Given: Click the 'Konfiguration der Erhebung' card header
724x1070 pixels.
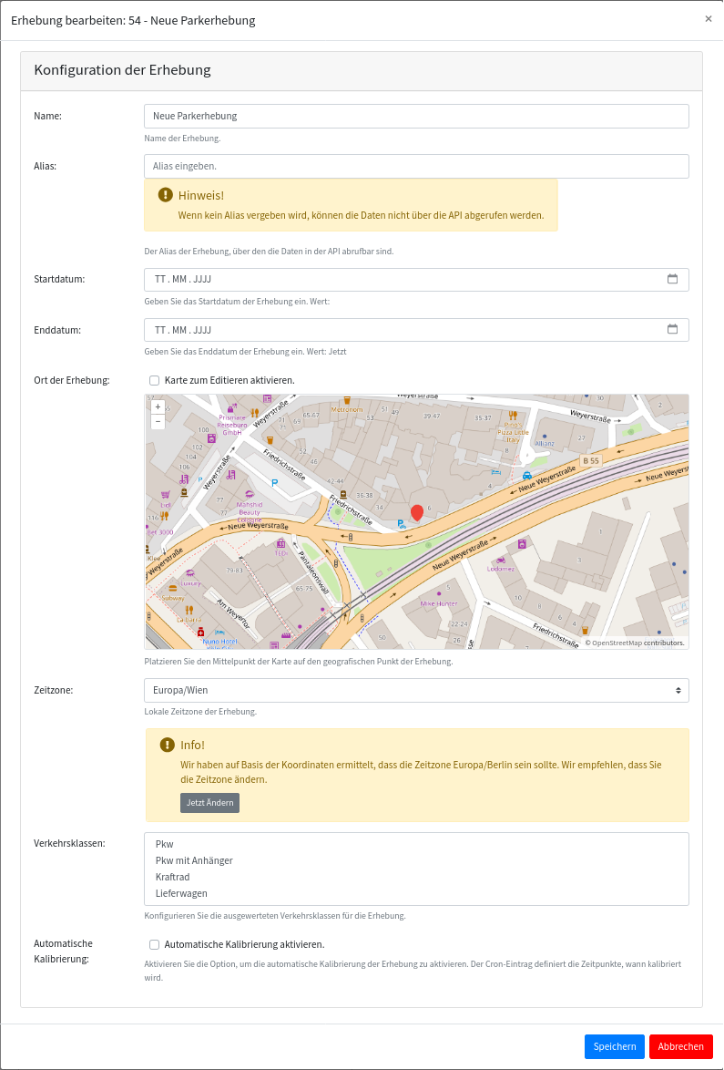Looking at the screenshot, I should click(x=362, y=70).
